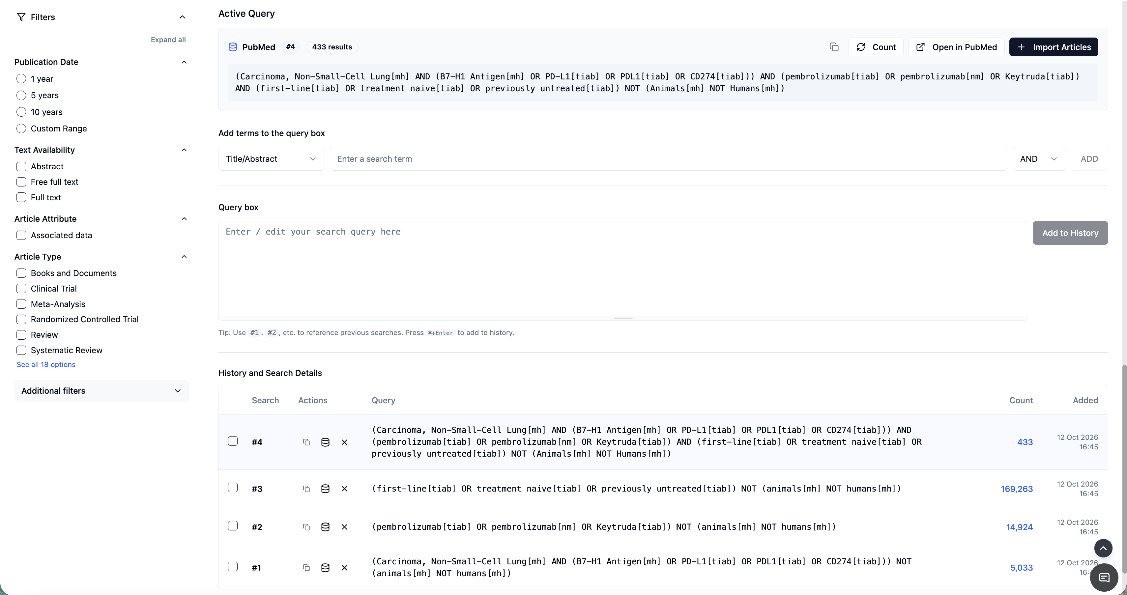Viewport: 1127px width, 595px height.
Task: Click the Filters funnel icon
Action: (x=21, y=17)
